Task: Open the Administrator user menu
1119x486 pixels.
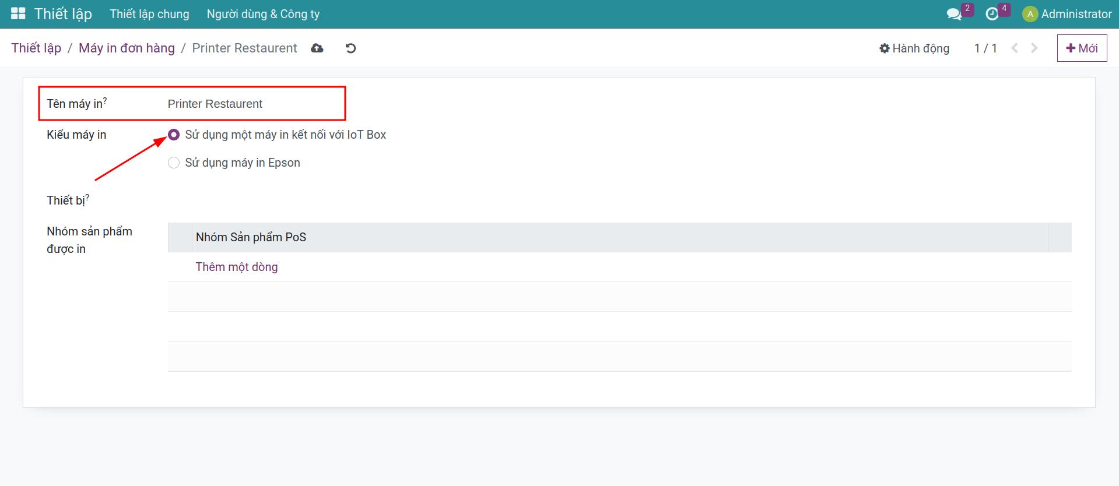Action: coord(1076,14)
